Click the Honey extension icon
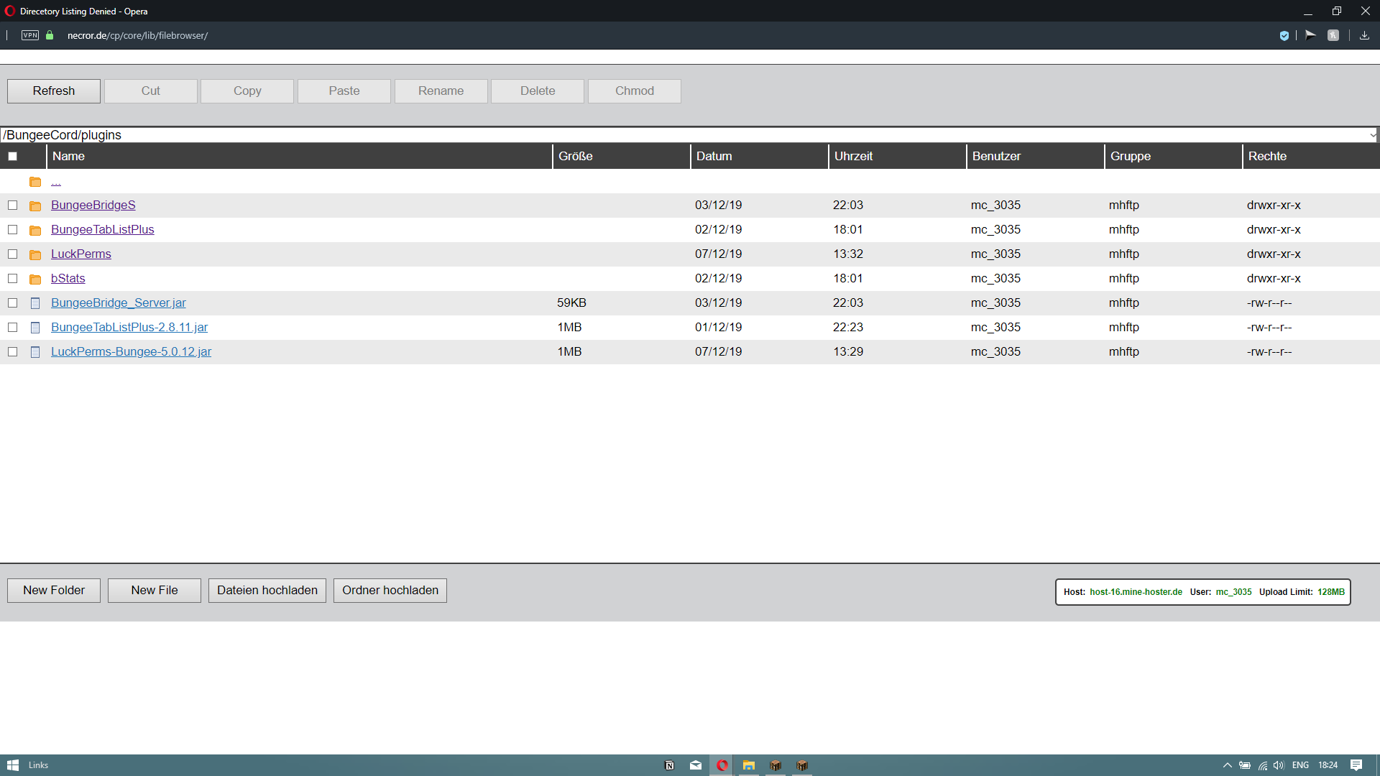Viewport: 1380px width, 776px height. pos(1333,35)
